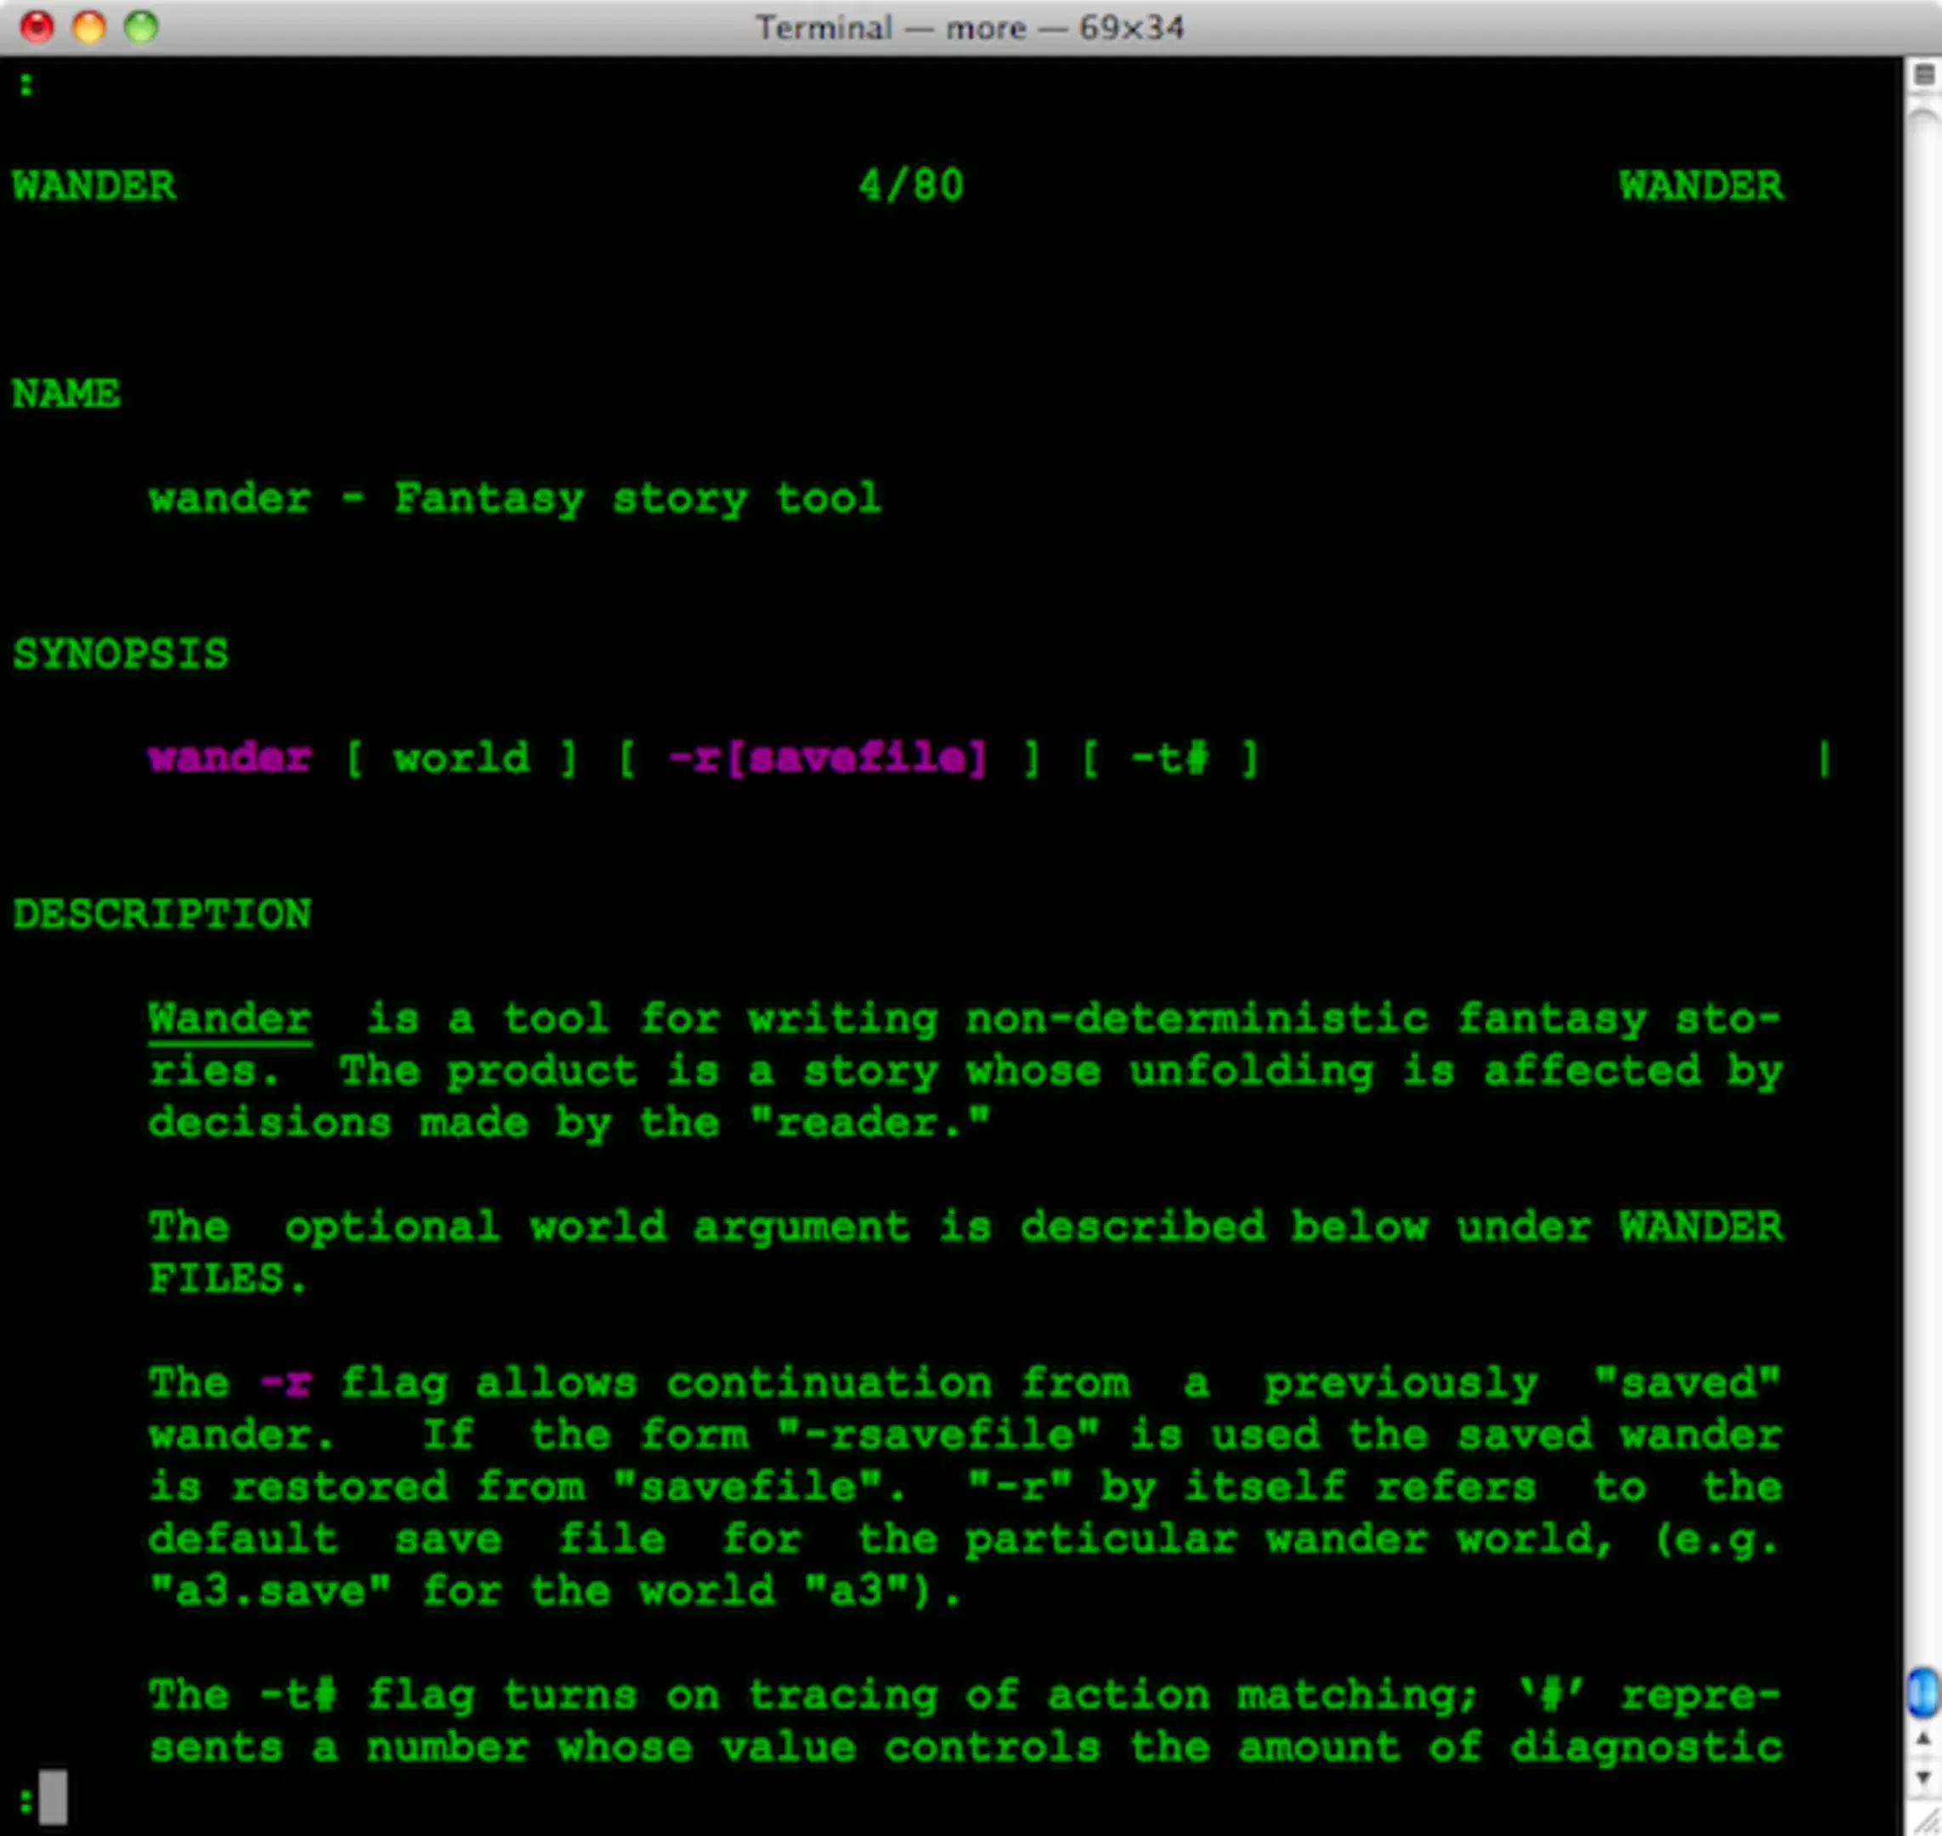Click the DESCRIPTION section heading

point(161,914)
